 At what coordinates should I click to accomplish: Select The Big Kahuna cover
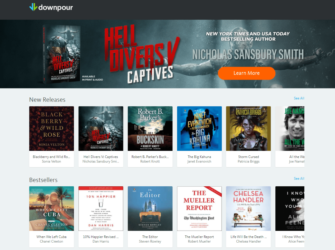(x=199, y=129)
